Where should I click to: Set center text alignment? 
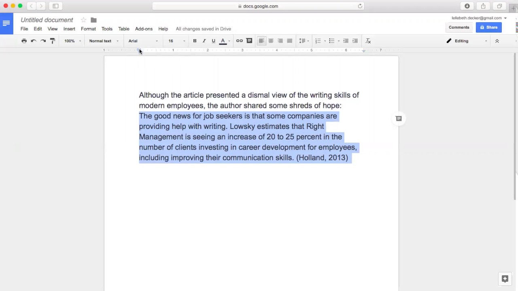click(x=271, y=41)
